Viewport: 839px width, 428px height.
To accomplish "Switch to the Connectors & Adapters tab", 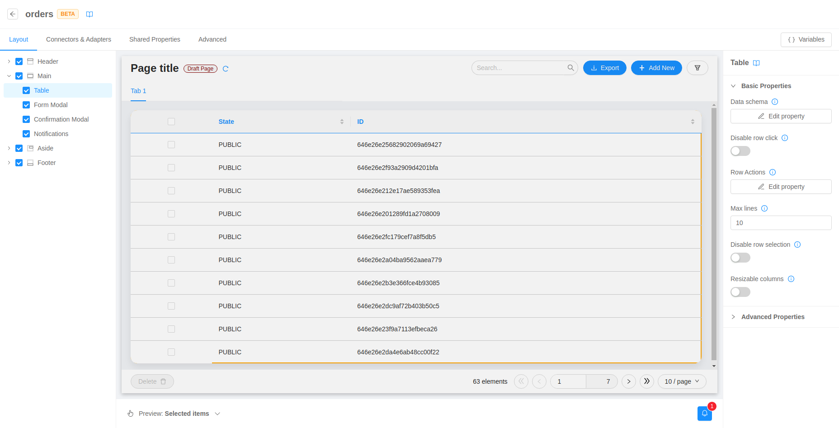I will 78,39.
